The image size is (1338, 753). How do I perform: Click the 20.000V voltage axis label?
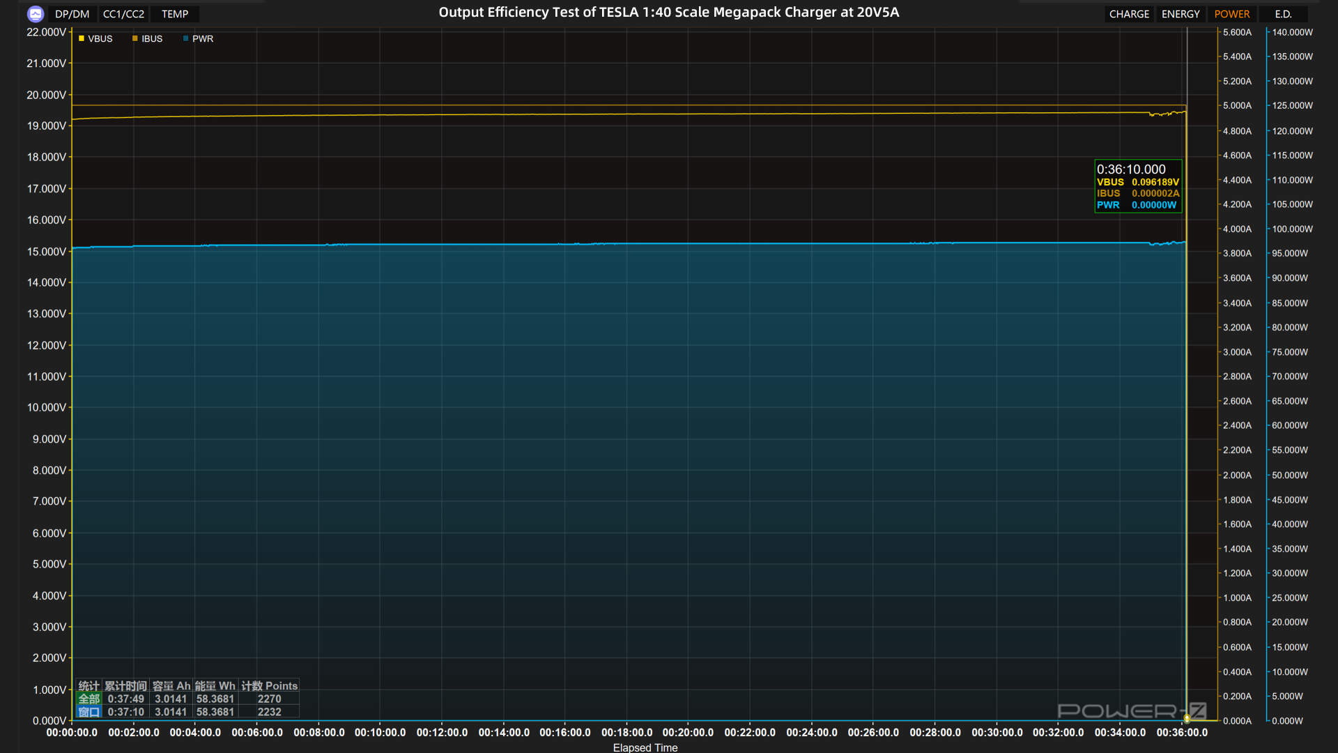[46, 95]
